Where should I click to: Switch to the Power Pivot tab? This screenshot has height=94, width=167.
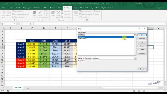pos(84,8)
